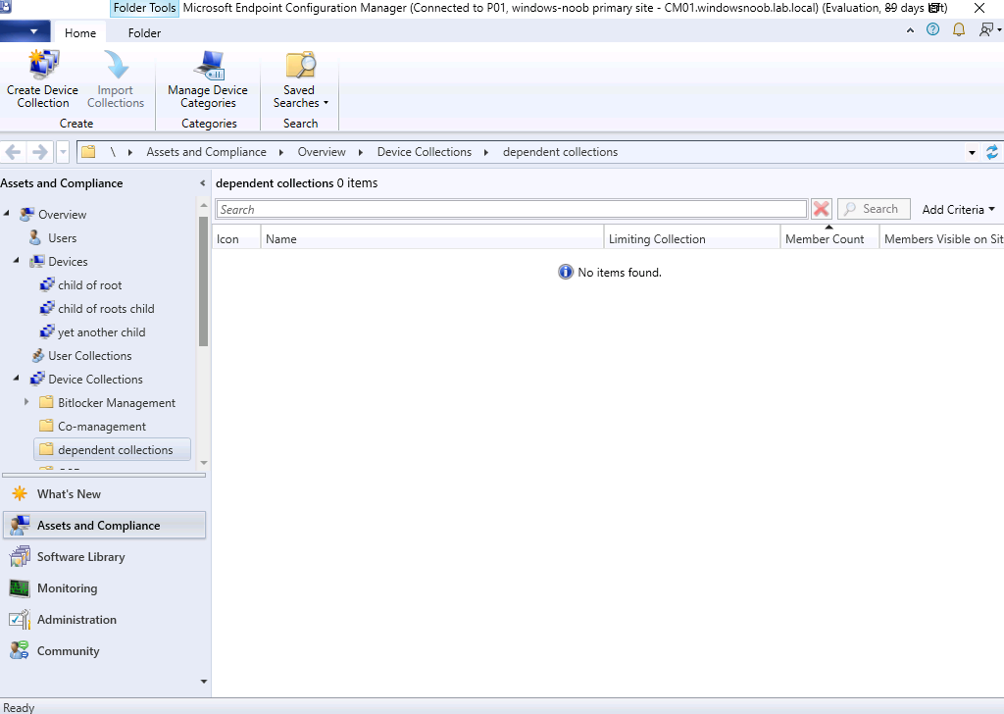
Task: Open Assets and Compliance workspace
Action: pos(104,525)
